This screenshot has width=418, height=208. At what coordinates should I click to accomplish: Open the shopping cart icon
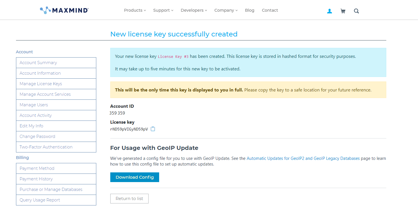tap(343, 11)
